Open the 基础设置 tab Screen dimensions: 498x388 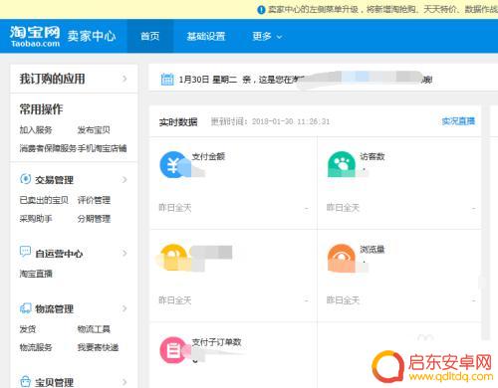[x=206, y=36]
